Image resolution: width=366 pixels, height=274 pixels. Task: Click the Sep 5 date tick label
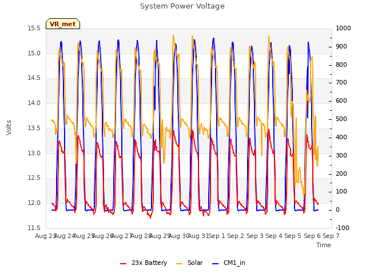coord(293,236)
